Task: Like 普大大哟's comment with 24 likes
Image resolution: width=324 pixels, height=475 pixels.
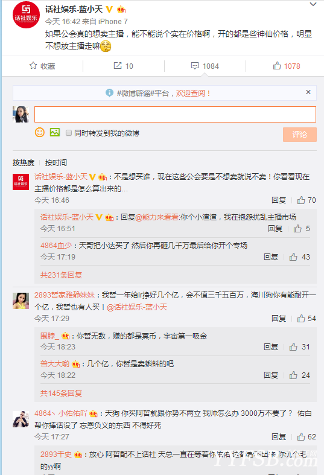Action: point(300,375)
